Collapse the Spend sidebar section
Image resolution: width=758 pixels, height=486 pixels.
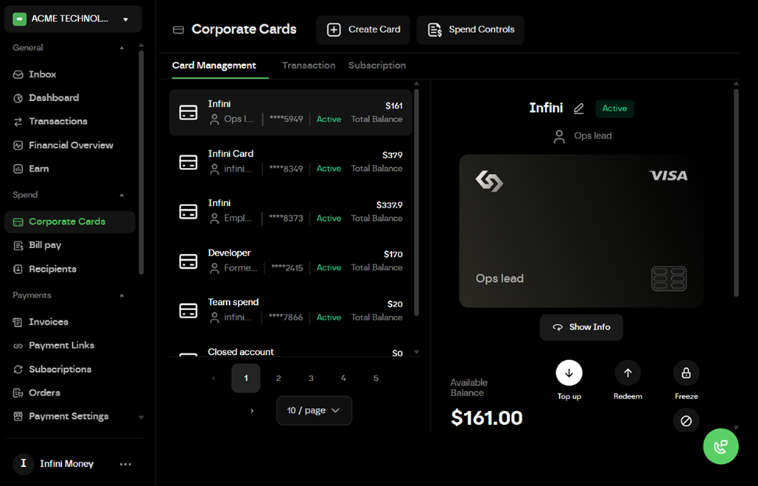pos(122,194)
